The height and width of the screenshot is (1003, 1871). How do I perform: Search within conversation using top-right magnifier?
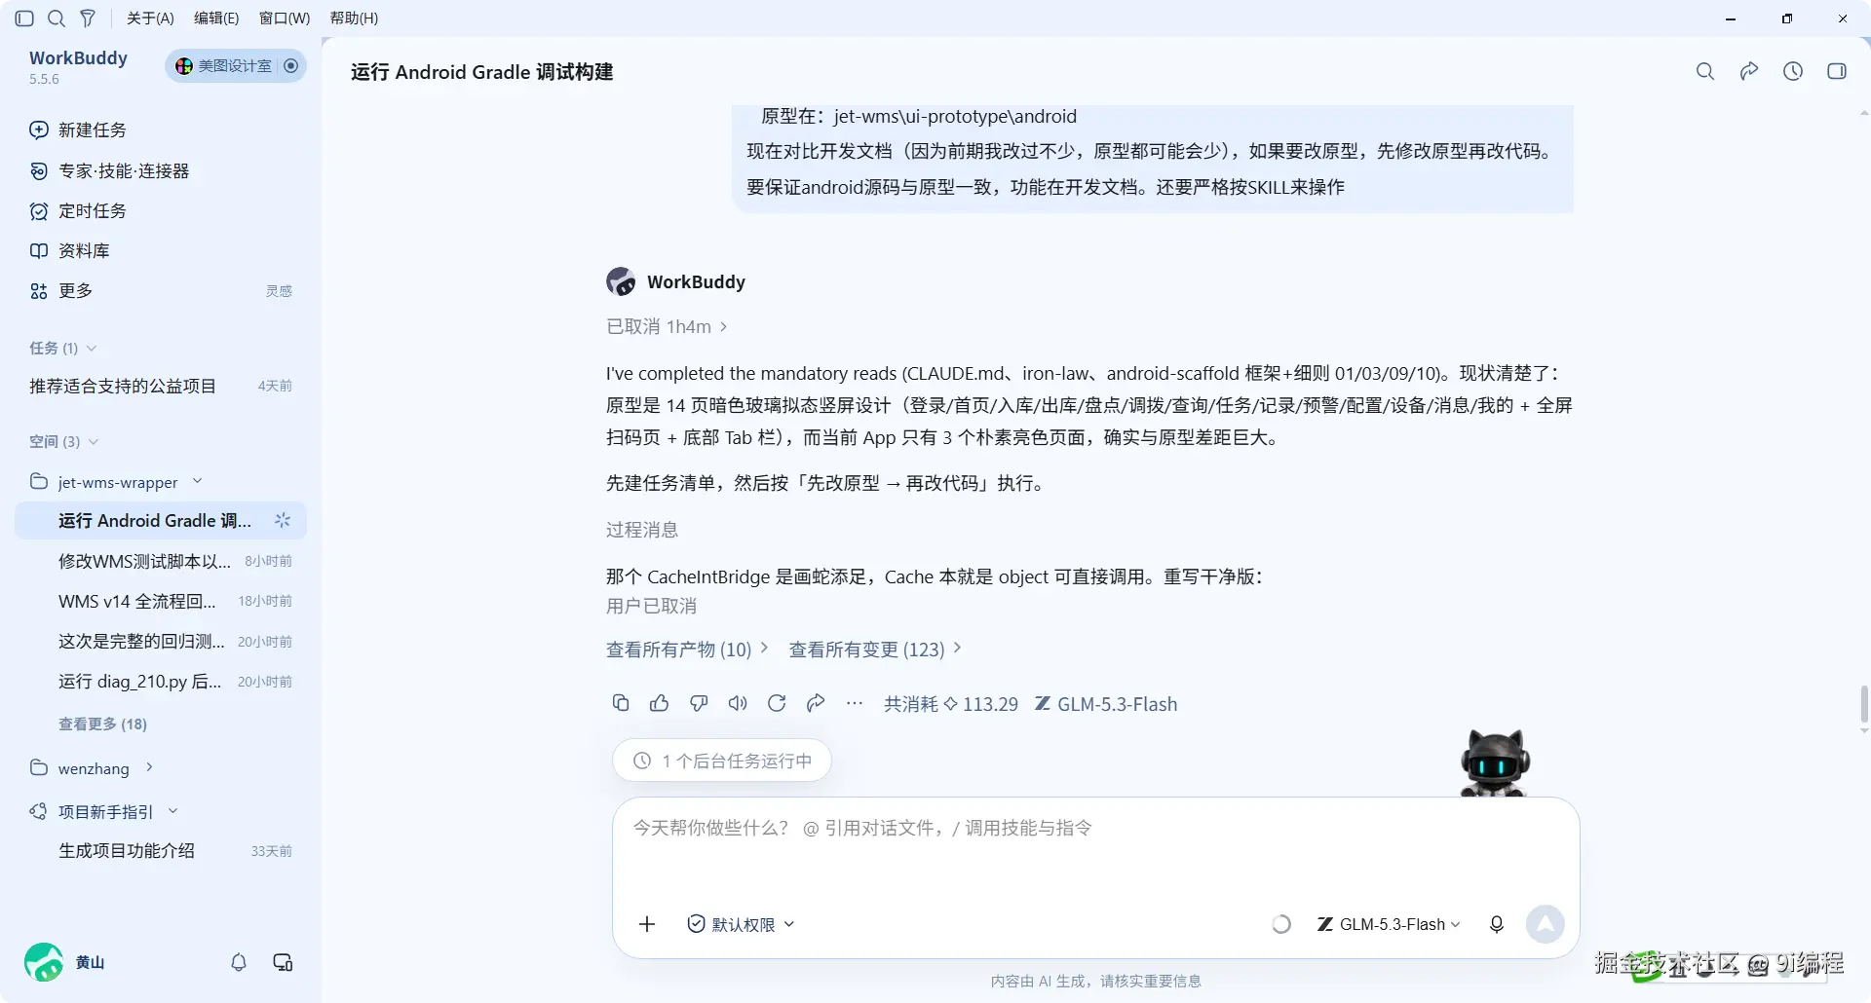1705,71
